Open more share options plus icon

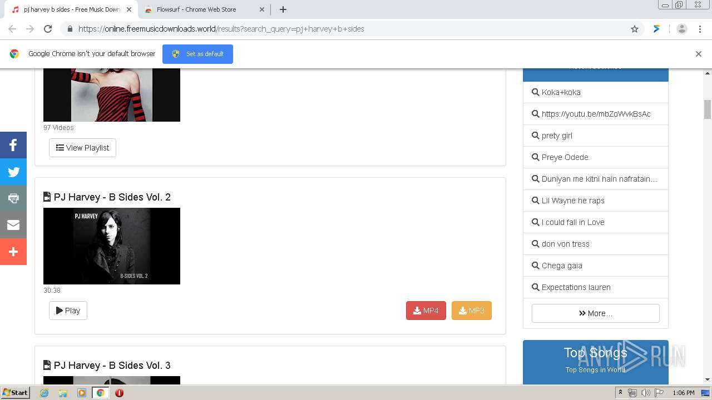click(13, 252)
